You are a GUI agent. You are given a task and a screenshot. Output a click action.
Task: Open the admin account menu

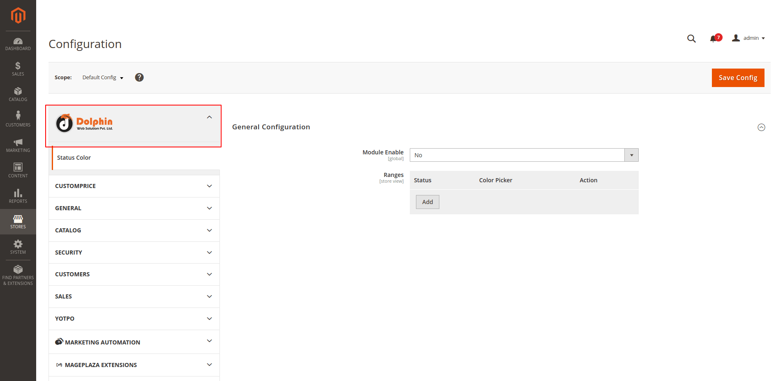point(748,38)
